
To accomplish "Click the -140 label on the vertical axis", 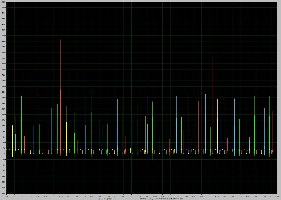I will pyautogui.click(x=3, y=193).
